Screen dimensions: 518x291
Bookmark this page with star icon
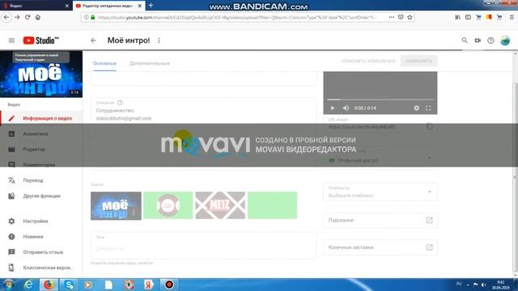coord(410,17)
